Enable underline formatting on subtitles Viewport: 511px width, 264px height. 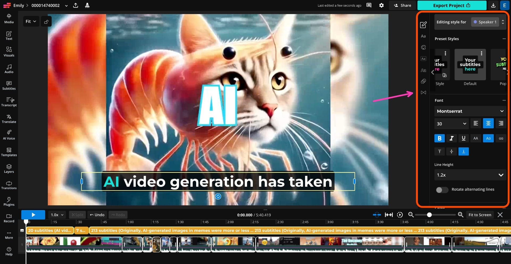point(463,138)
